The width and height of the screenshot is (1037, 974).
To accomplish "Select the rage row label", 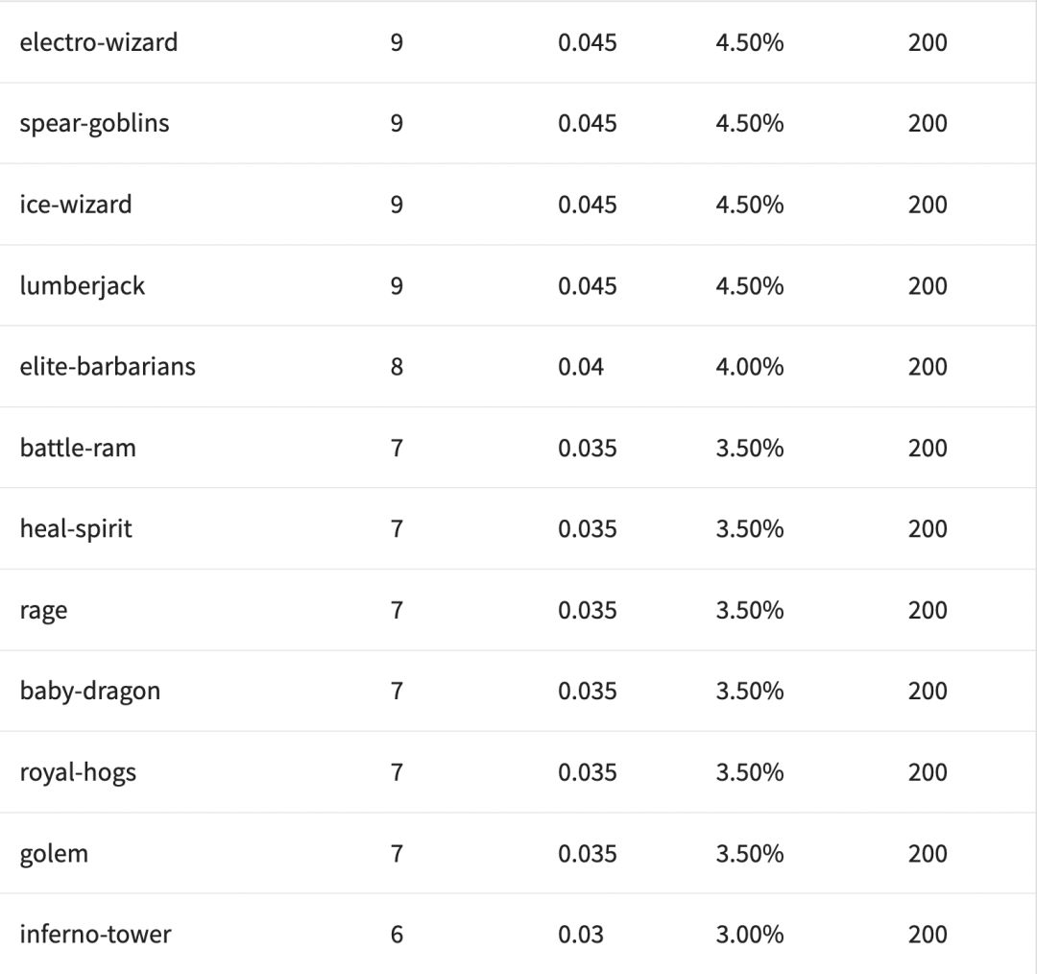I will [x=43, y=610].
